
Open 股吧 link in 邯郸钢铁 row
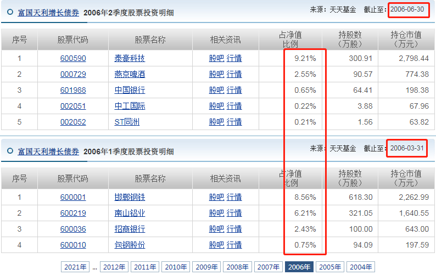coord(216,197)
